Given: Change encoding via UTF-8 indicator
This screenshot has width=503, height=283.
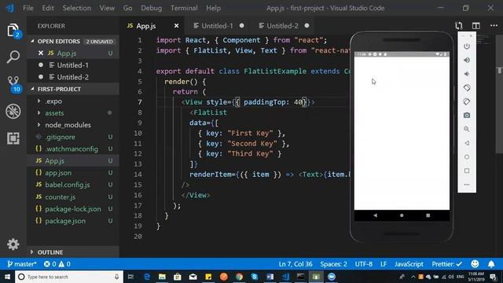Looking at the screenshot, I should pos(363,264).
